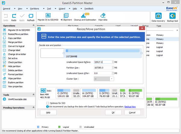The height and width of the screenshot is (134, 181).
Task: Close the Resize/Move partition dialog
Action: [x=142, y=28]
